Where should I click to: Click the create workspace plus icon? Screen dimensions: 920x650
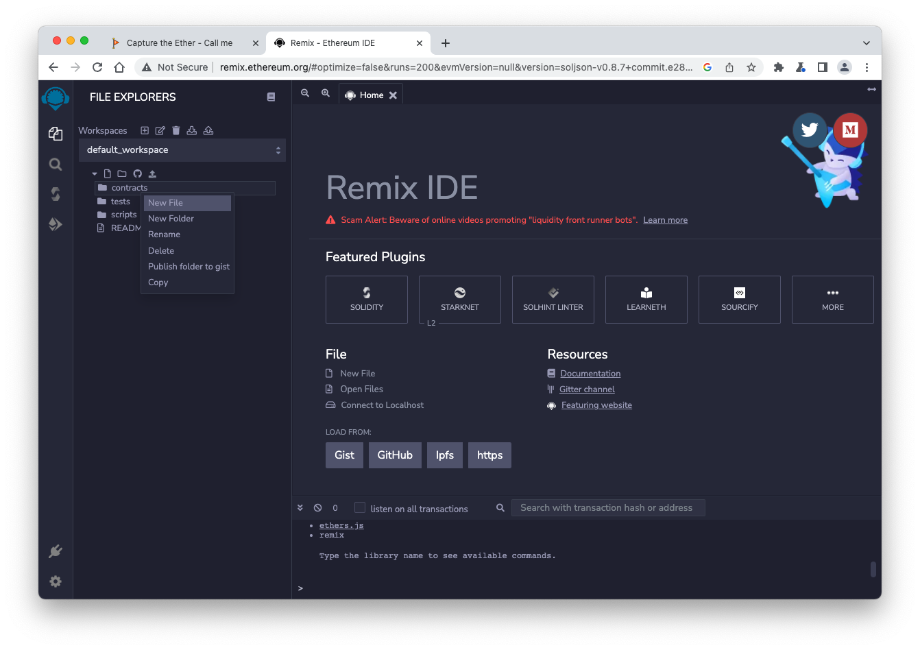pos(145,130)
